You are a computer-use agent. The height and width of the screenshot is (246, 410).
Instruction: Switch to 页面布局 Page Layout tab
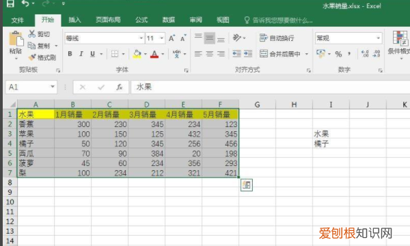point(108,20)
